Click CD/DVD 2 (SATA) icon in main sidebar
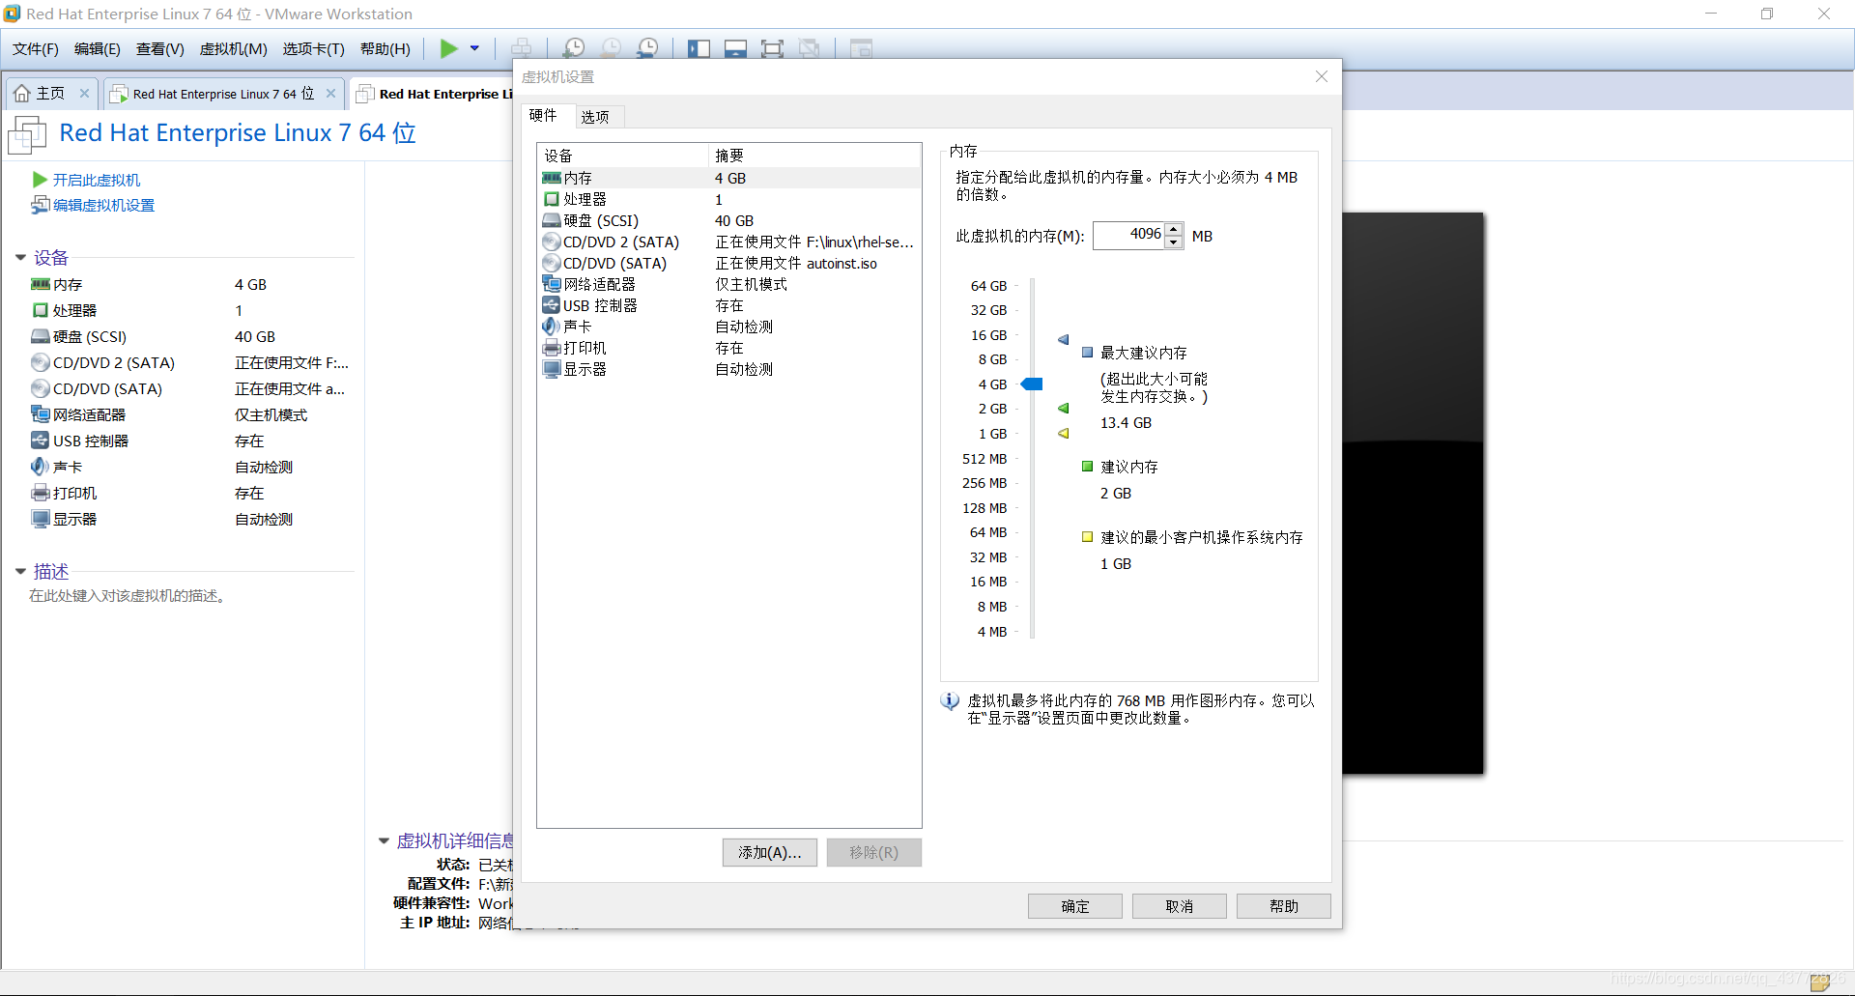 (x=41, y=362)
